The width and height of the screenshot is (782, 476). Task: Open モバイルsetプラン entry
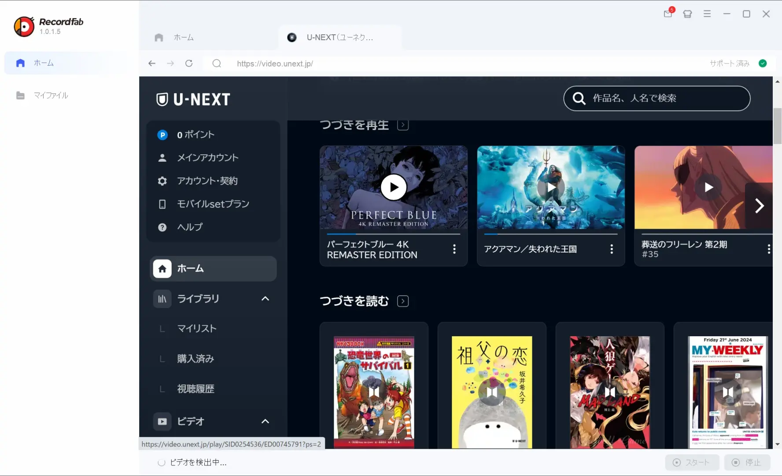pyautogui.click(x=213, y=204)
